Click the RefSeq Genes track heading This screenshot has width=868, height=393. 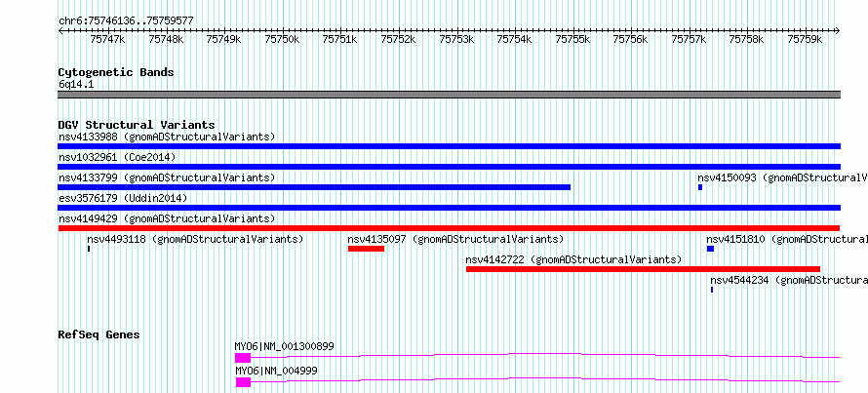click(99, 334)
